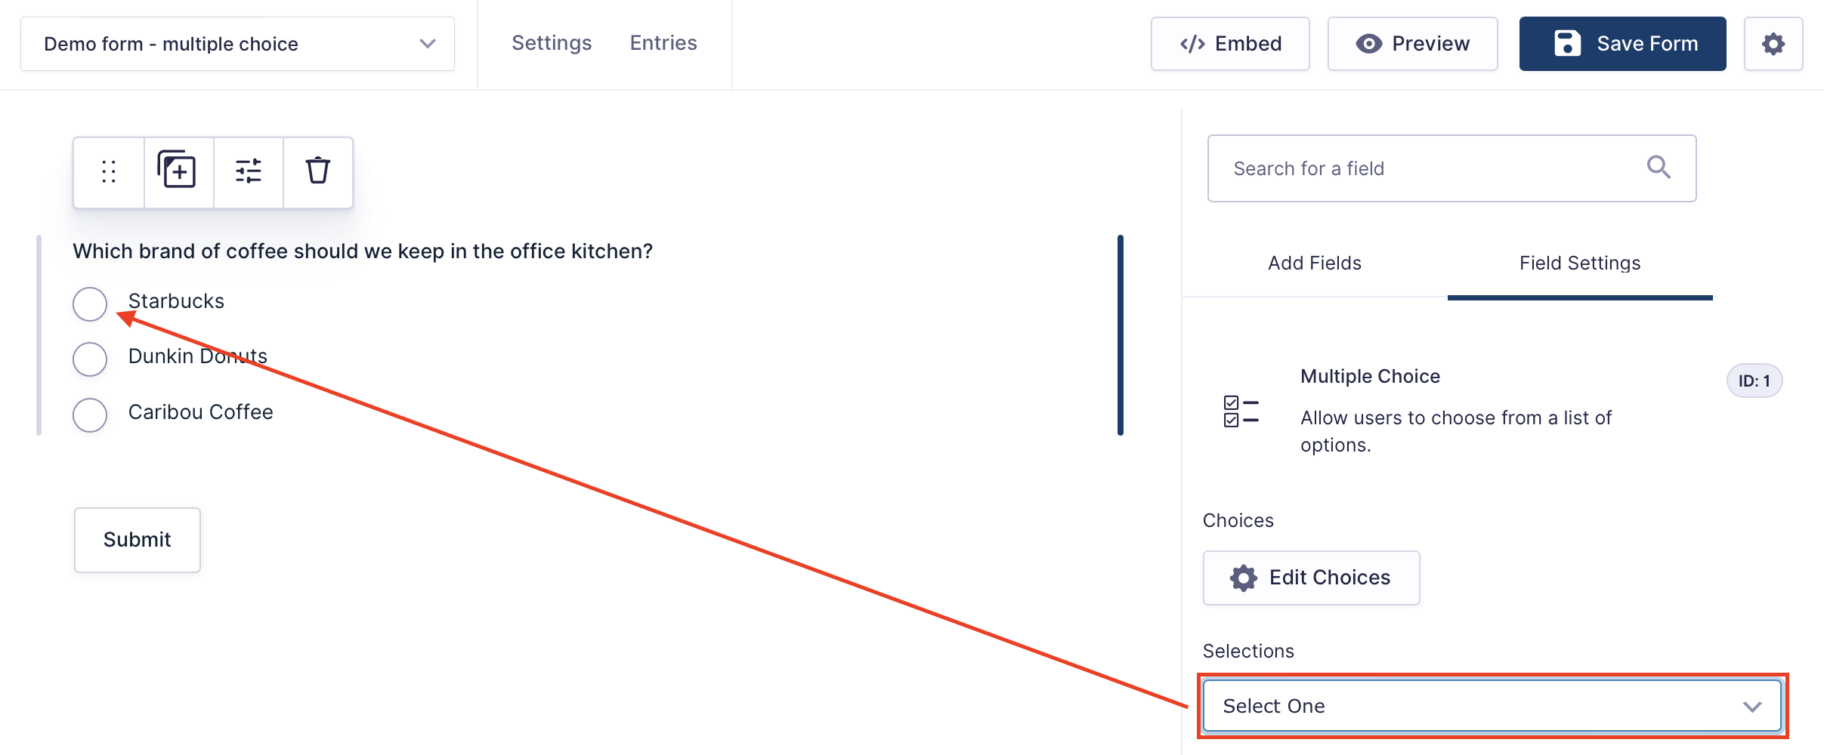The height and width of the screenshot is (755, 1824).
Task: Click the drag handle icon of the field
Action: 109,171
